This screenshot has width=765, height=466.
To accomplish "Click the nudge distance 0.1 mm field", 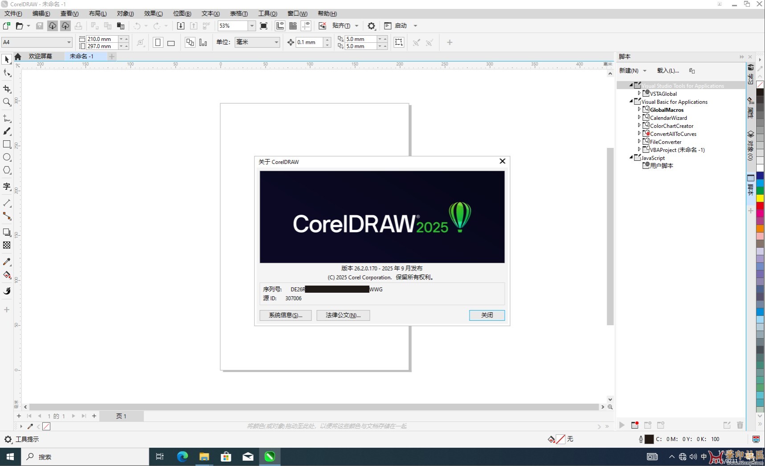I will click(310, 42).
